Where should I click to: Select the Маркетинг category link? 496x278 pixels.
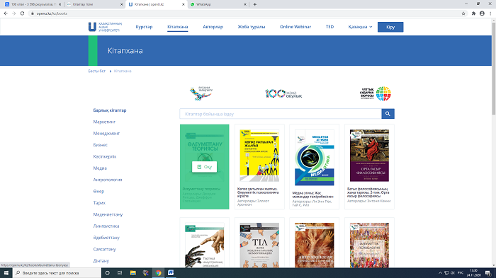click(104, 122)
